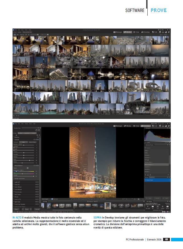Click Show Original below the preview

click(45, 199)
